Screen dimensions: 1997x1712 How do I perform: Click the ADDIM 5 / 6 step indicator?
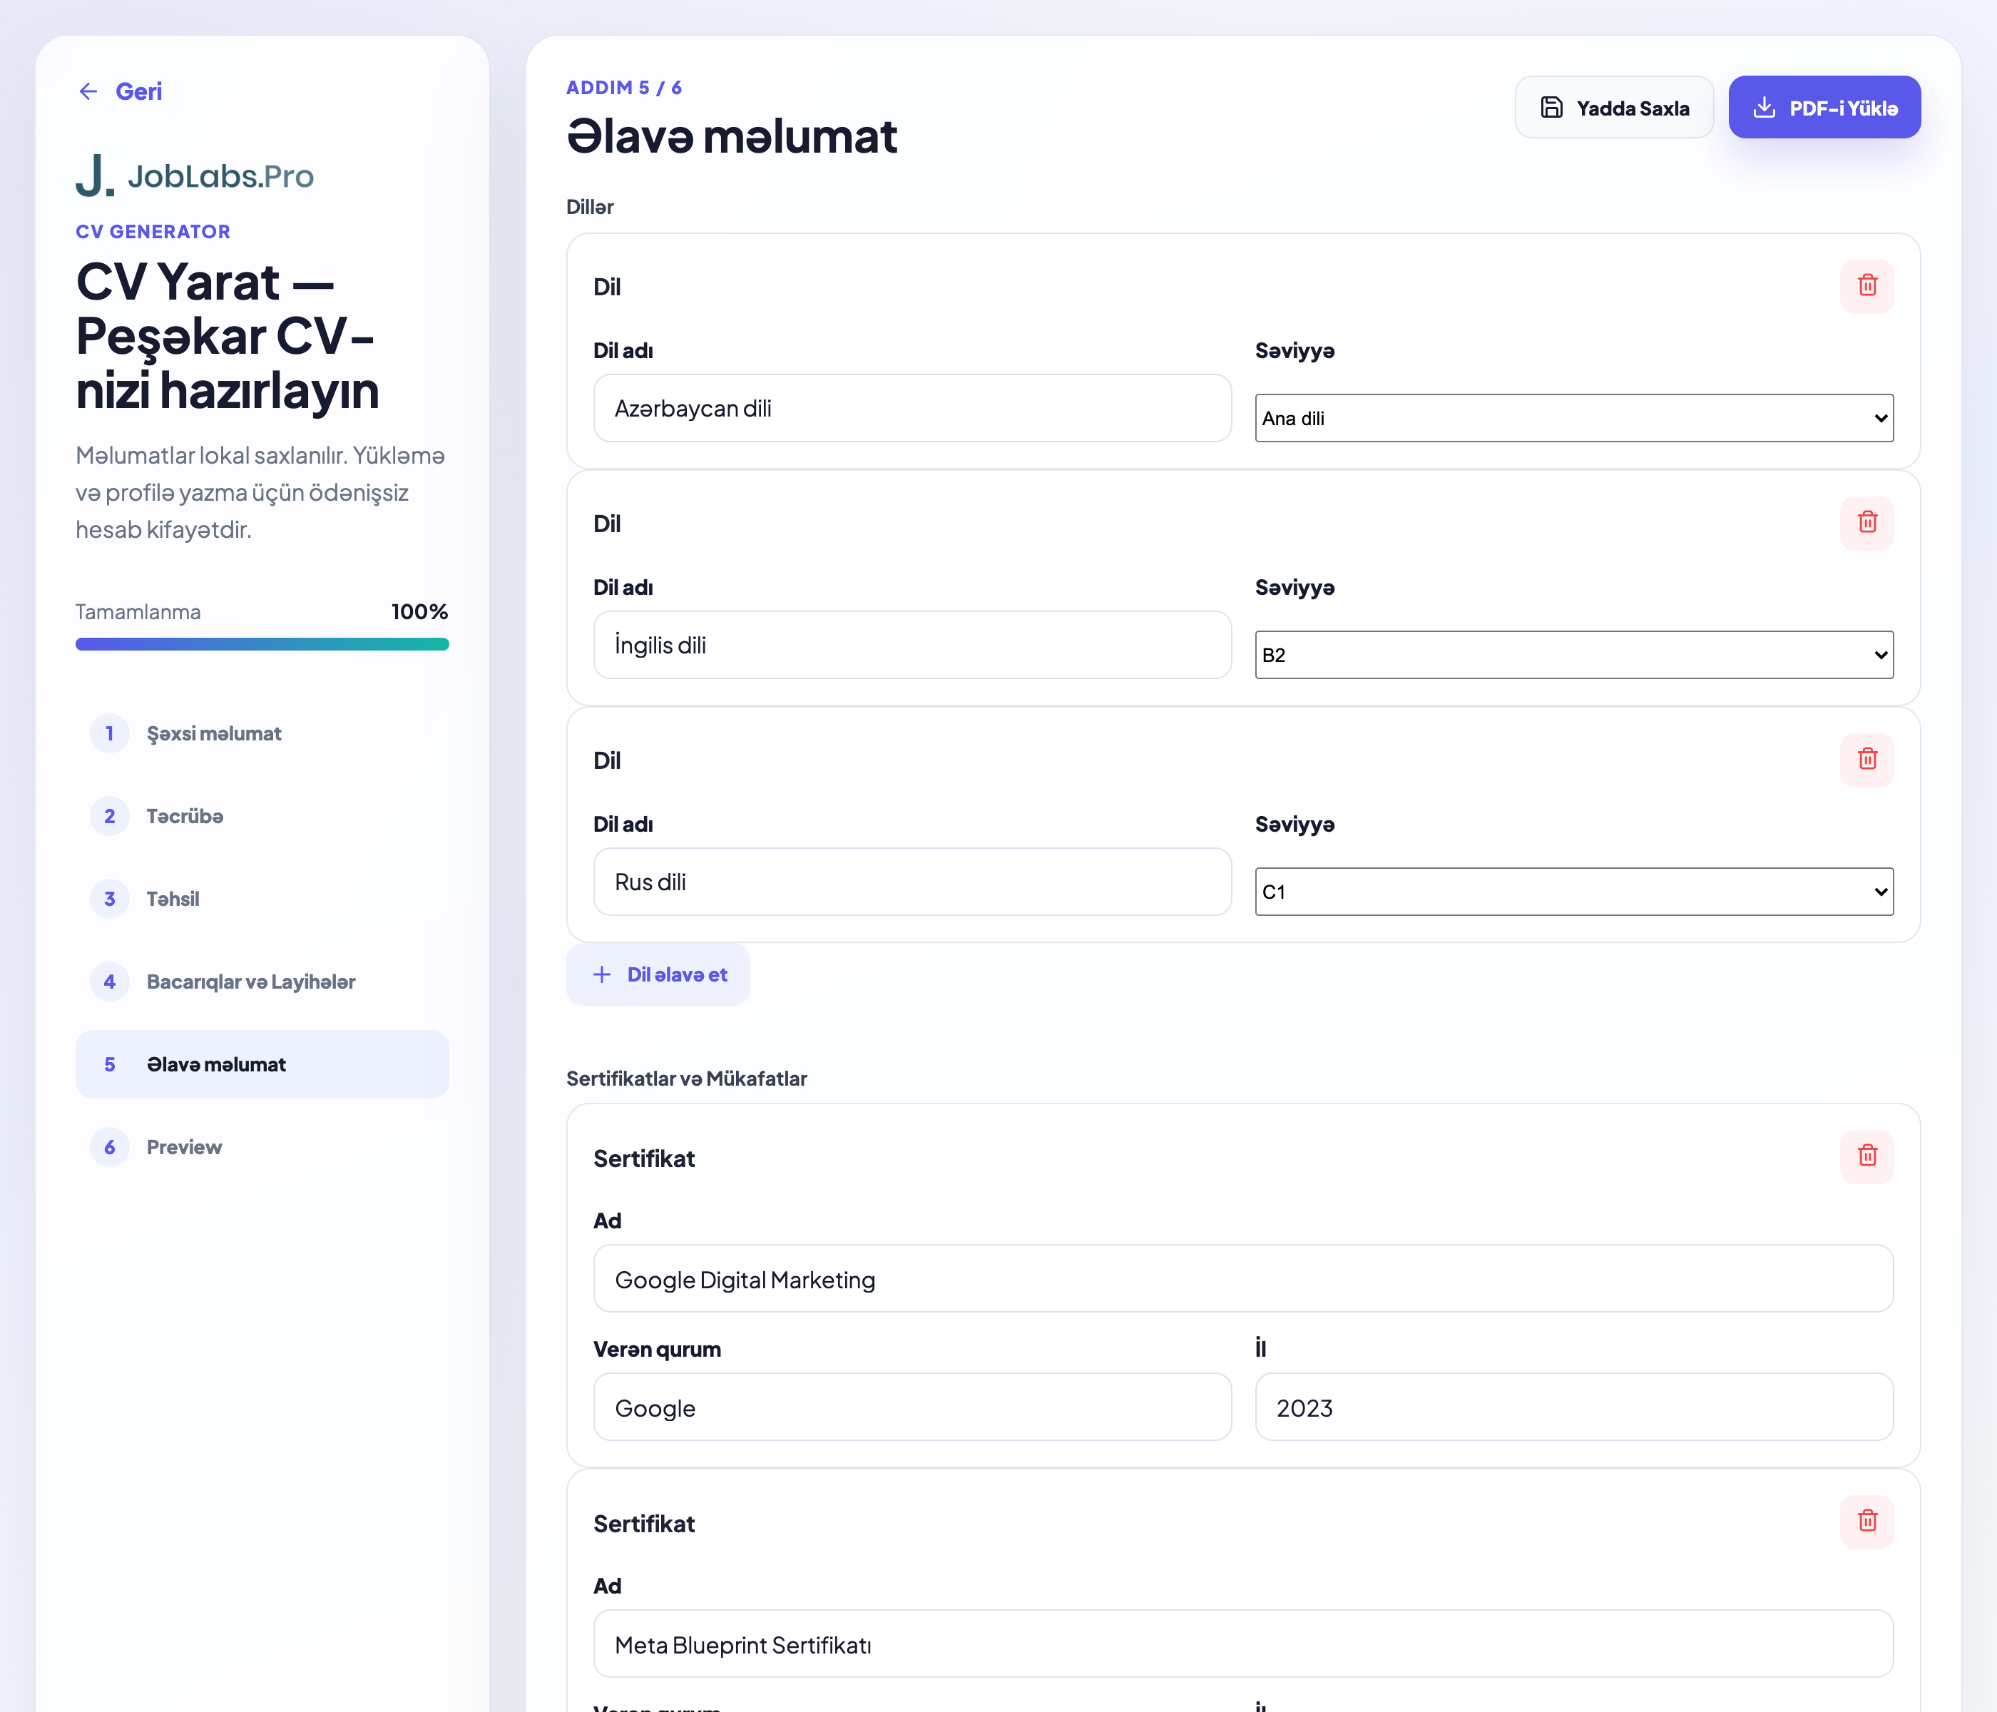[x=623, y=88]
